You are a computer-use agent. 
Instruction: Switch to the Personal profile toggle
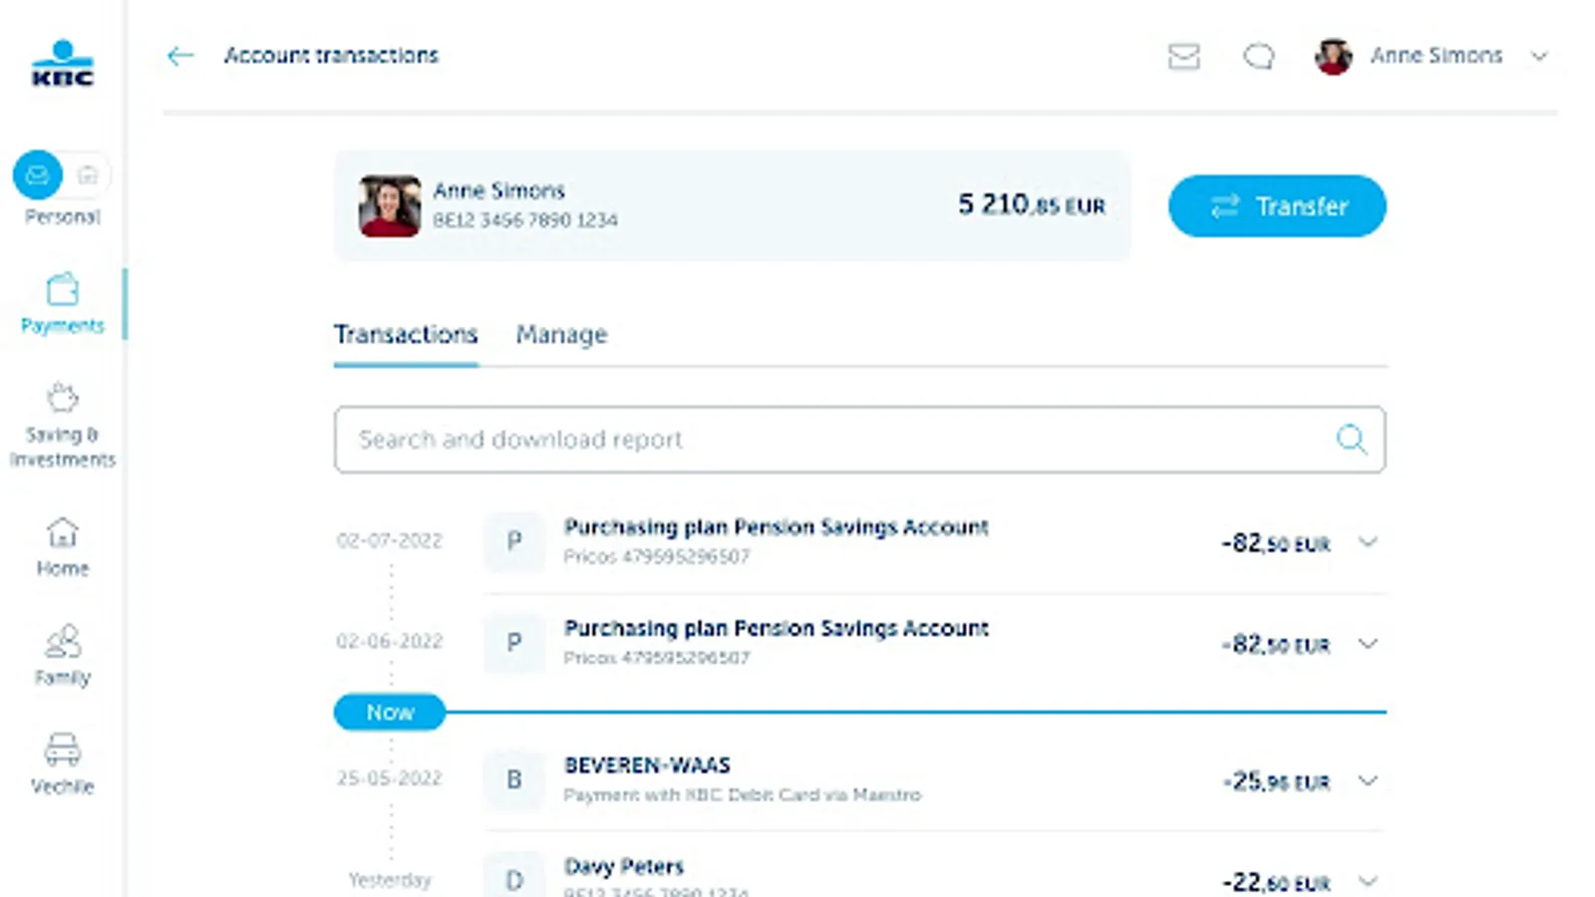tap(38, 175)
